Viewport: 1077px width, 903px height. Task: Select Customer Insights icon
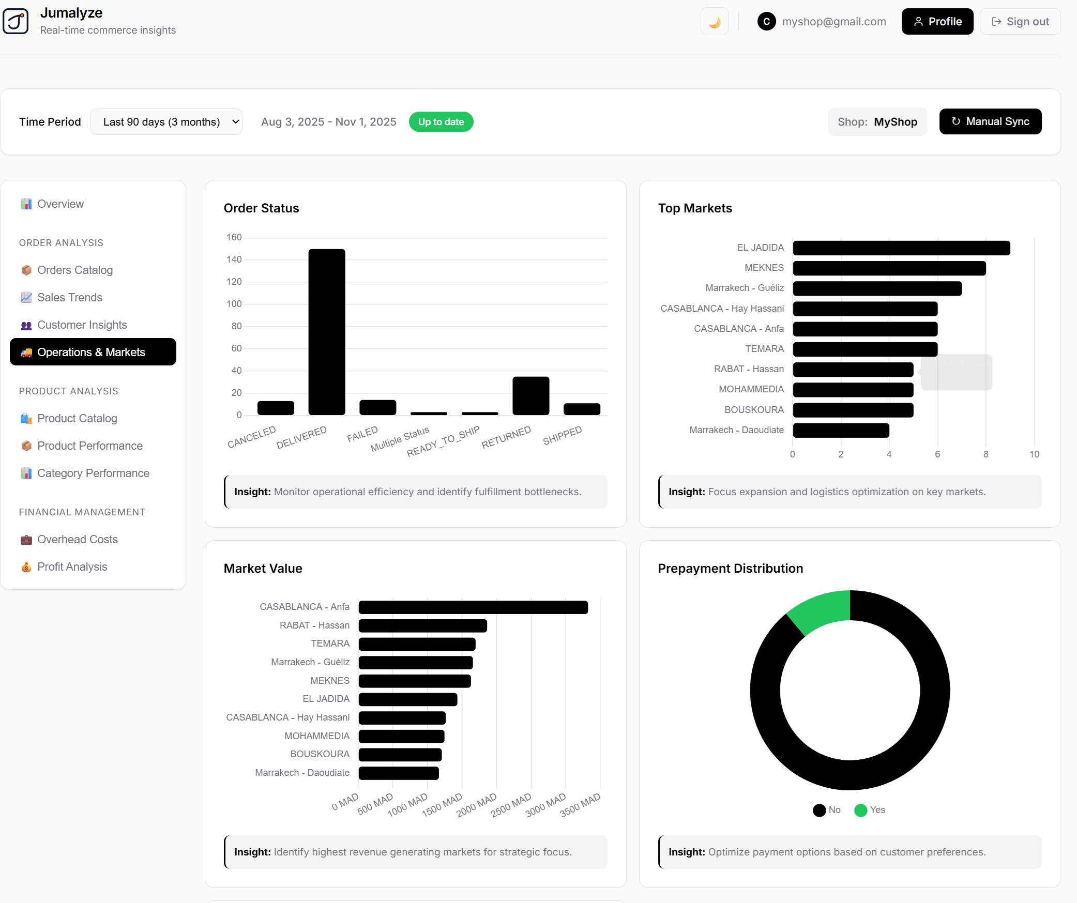click(x=26, y=325)
